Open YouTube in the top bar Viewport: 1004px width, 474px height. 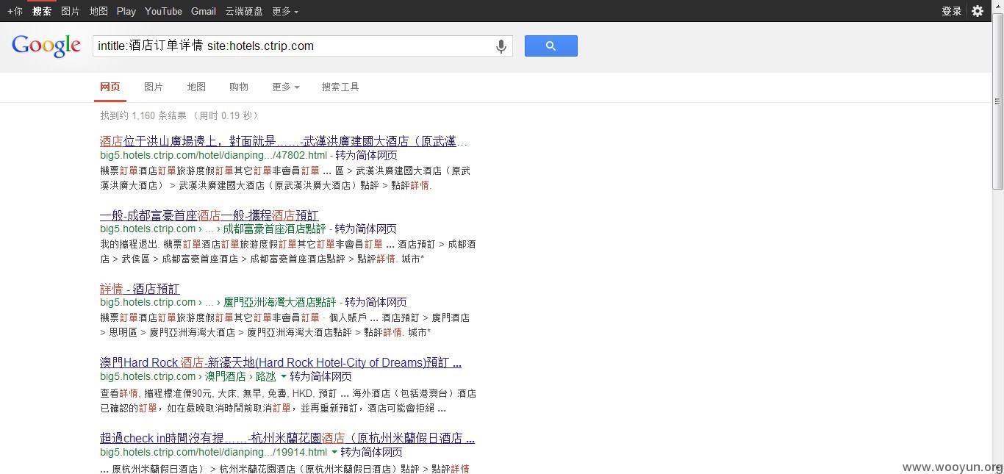(163, 11)
